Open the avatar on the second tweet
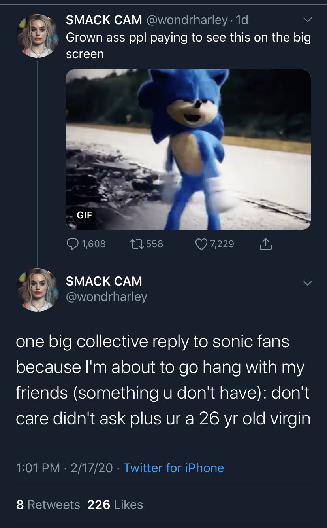Screen dimensions: 327x528 [x=38, y=290]
